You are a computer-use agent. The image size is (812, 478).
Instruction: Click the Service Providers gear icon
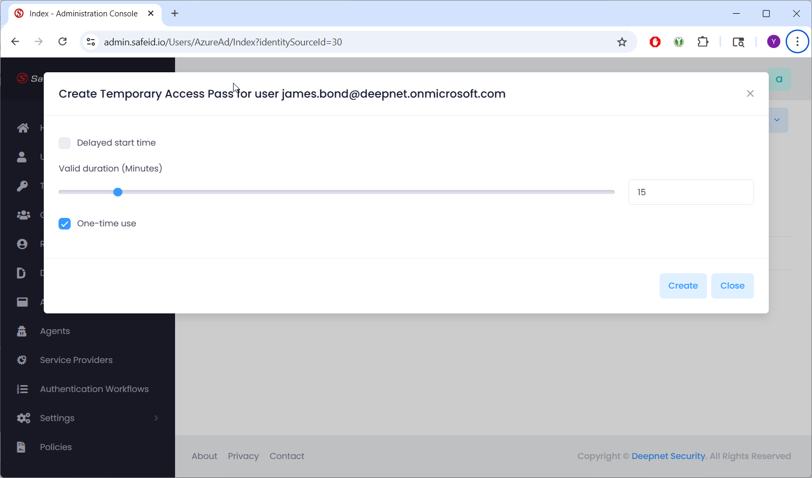(x=22, y=360)
